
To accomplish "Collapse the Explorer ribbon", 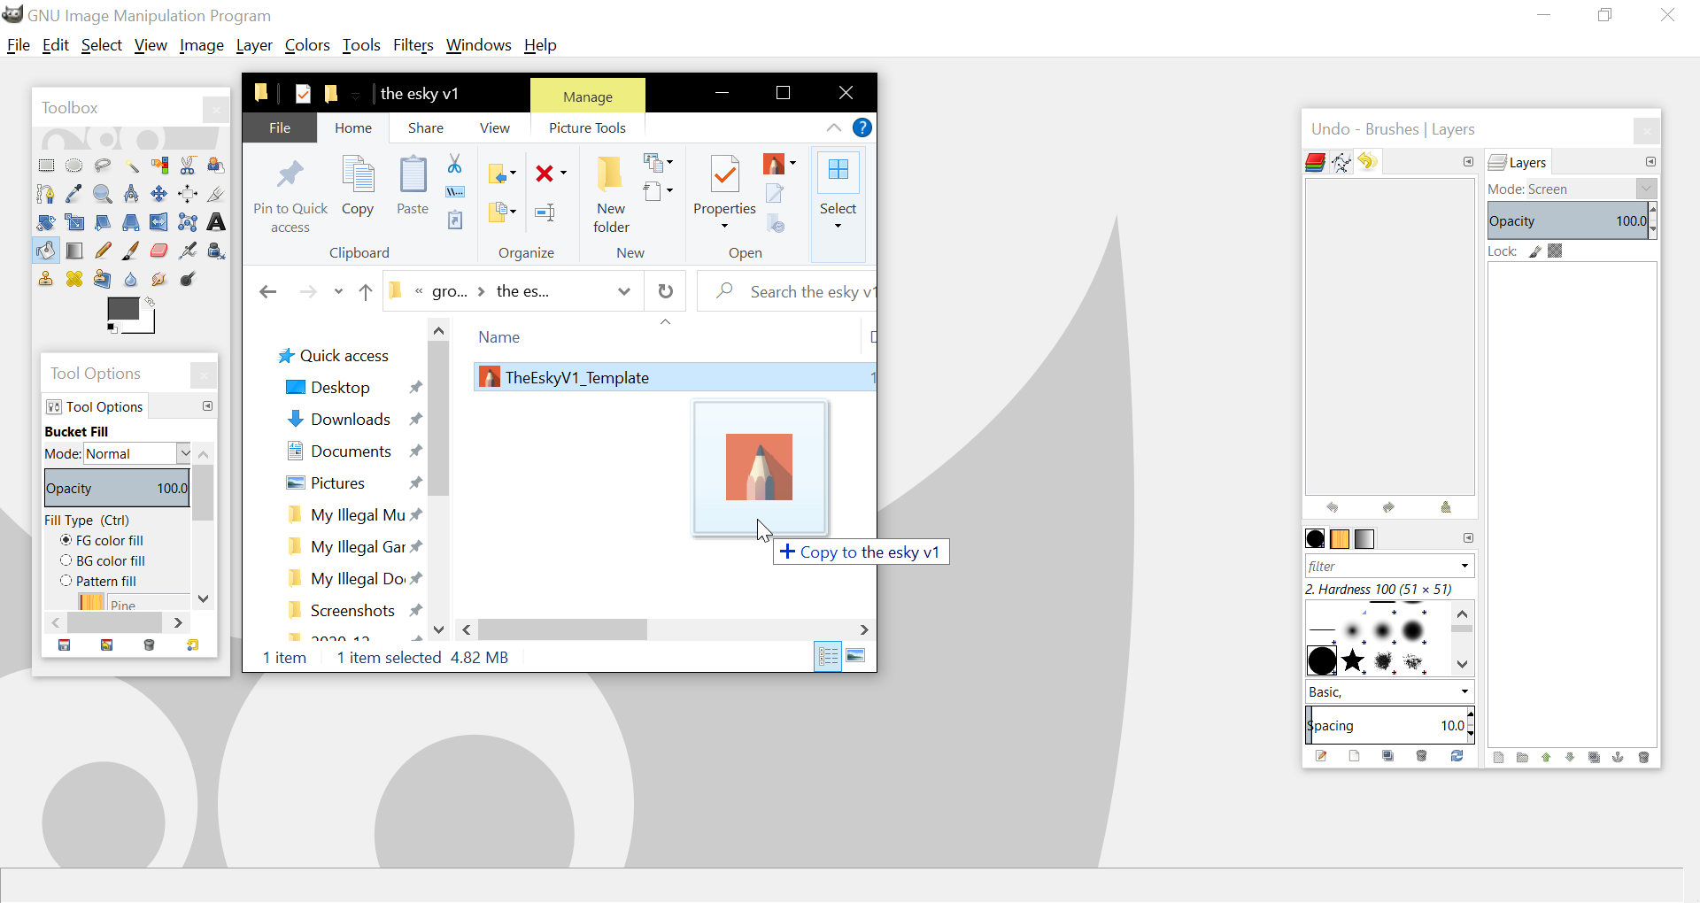I will tap(833, 127).
